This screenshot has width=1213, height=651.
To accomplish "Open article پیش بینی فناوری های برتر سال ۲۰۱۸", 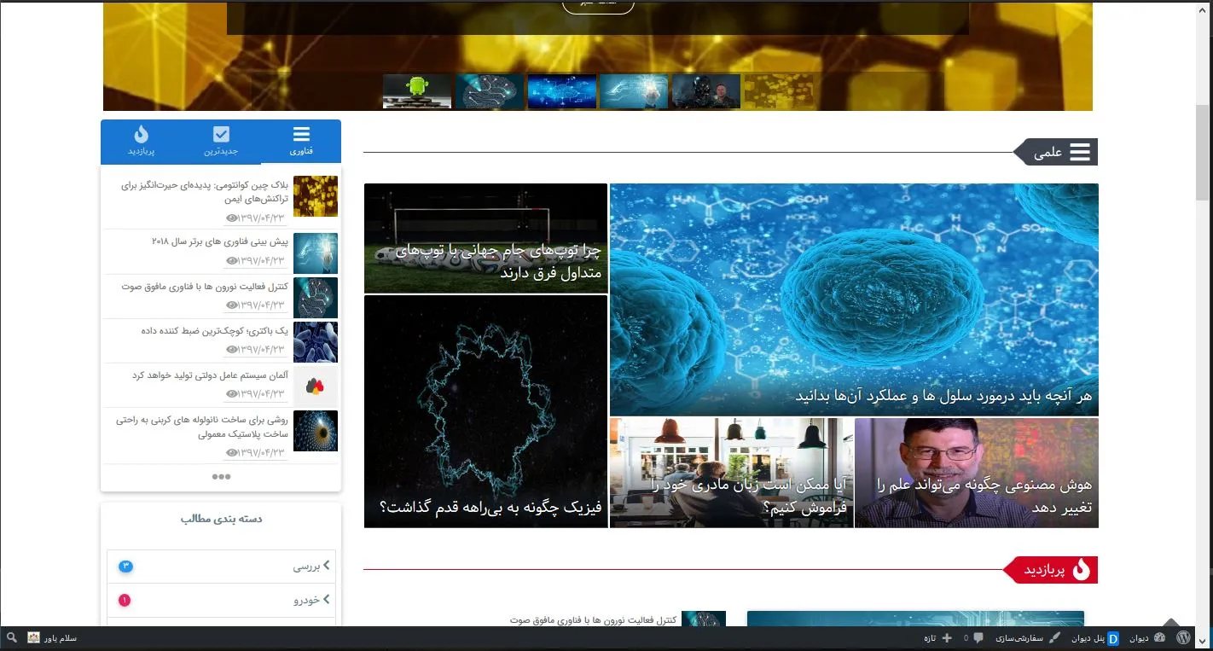I will 220,242.
